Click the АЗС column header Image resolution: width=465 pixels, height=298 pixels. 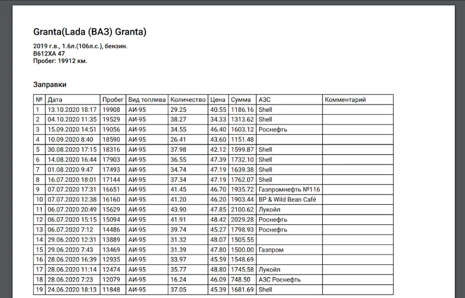(265, 100)
